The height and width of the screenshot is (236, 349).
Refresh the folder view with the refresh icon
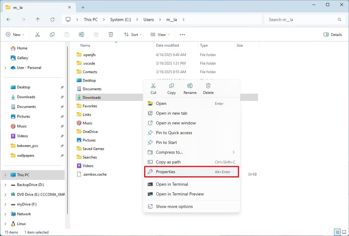click(x=52, y=19)
